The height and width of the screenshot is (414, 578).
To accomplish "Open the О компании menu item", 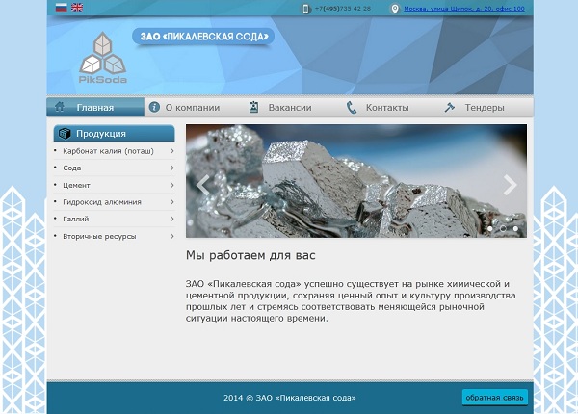I will 193,108.
